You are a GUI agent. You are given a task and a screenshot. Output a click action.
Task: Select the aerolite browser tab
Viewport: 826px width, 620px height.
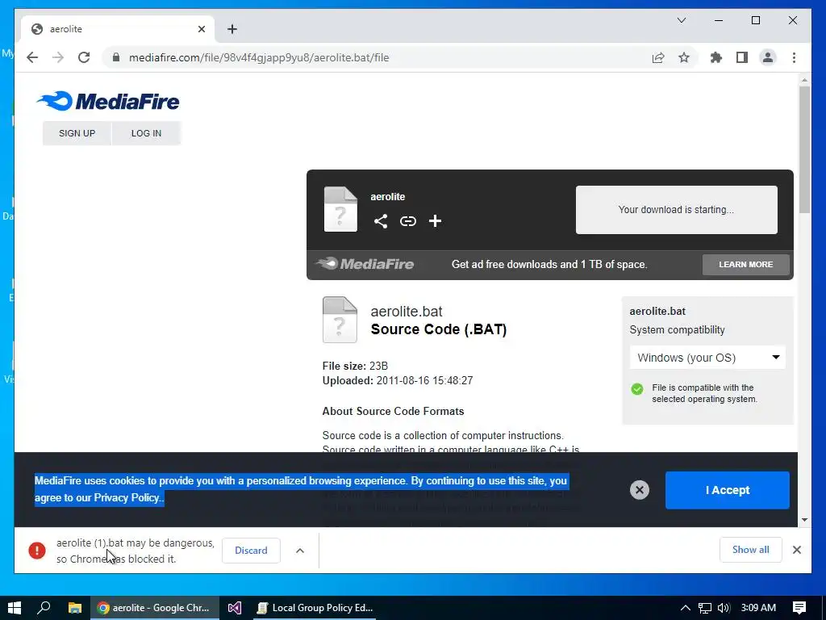tap(119, 29)
